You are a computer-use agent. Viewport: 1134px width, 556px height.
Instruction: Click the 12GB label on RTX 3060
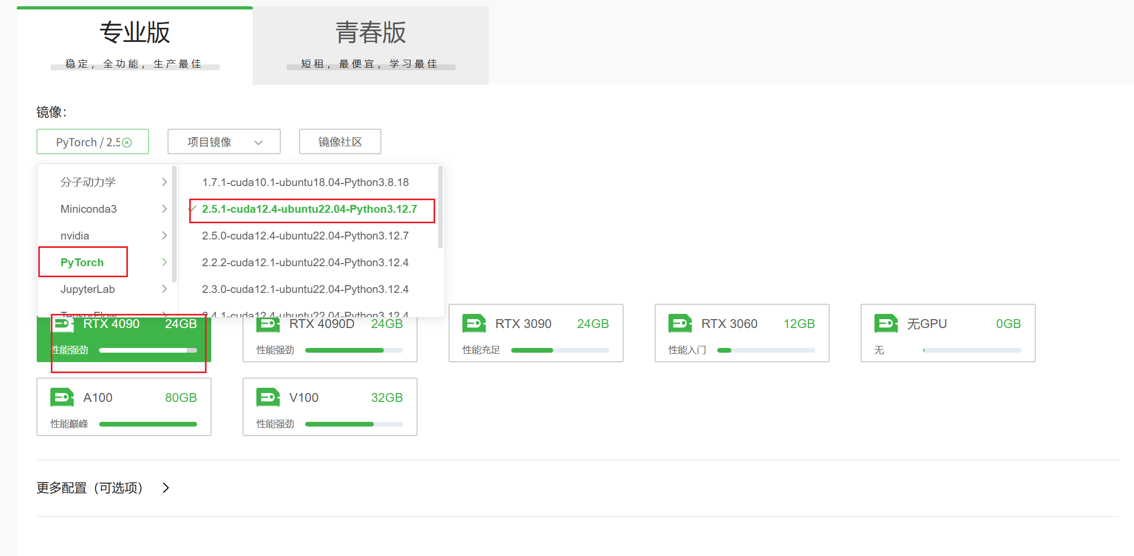[x=799, y=324]
